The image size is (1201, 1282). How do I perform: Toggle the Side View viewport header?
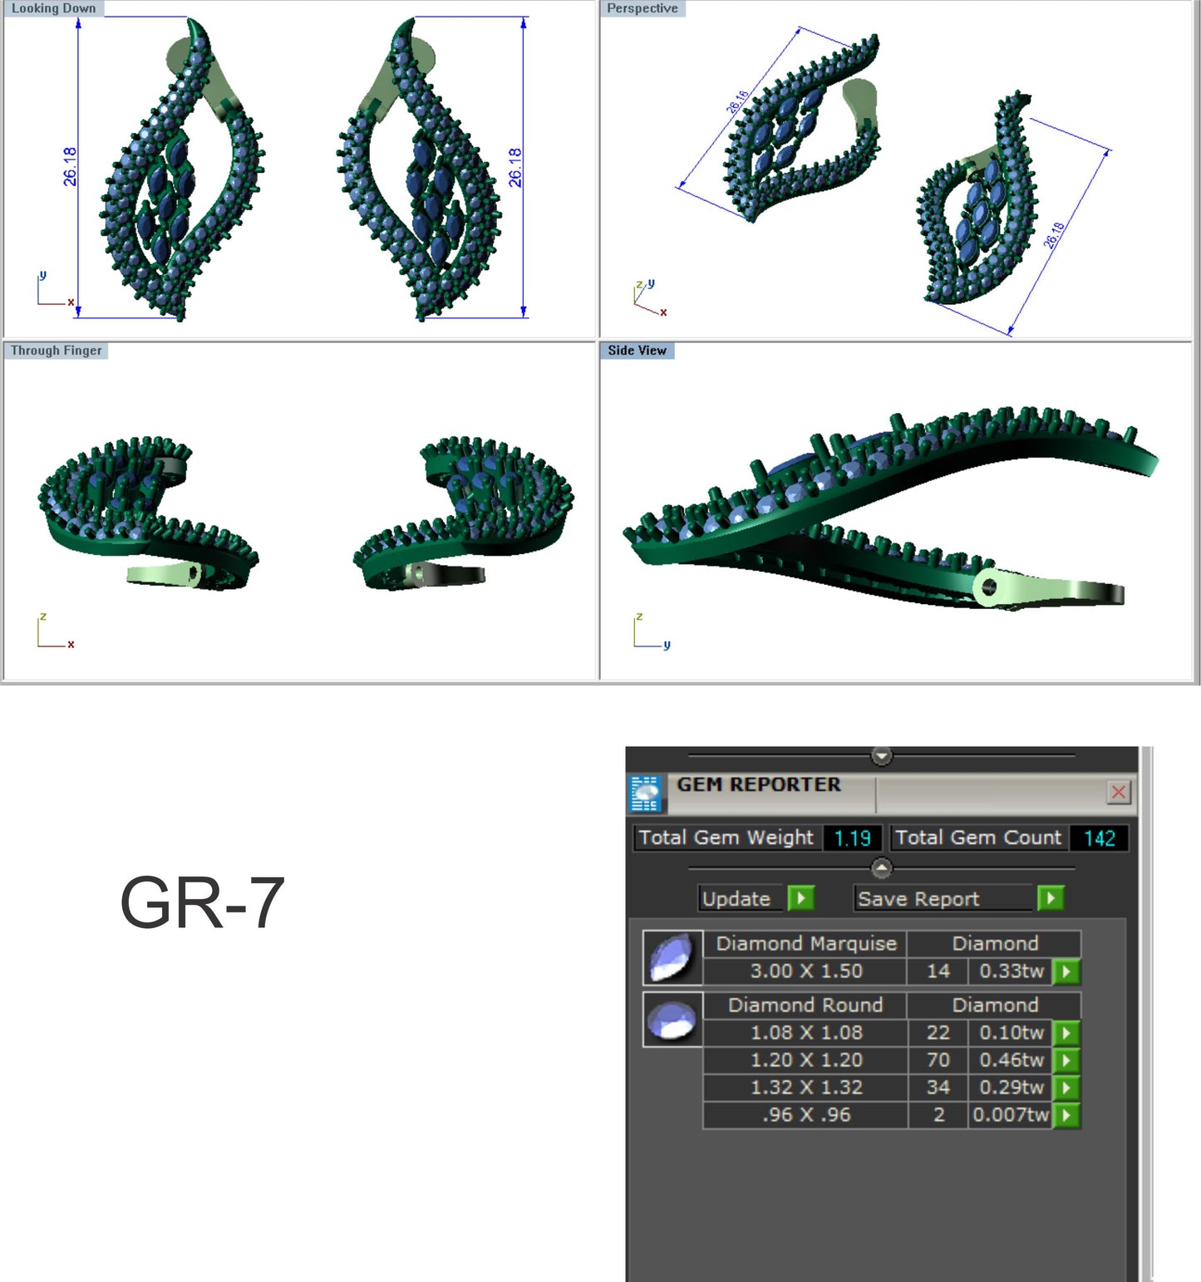(x=636, y=350)
